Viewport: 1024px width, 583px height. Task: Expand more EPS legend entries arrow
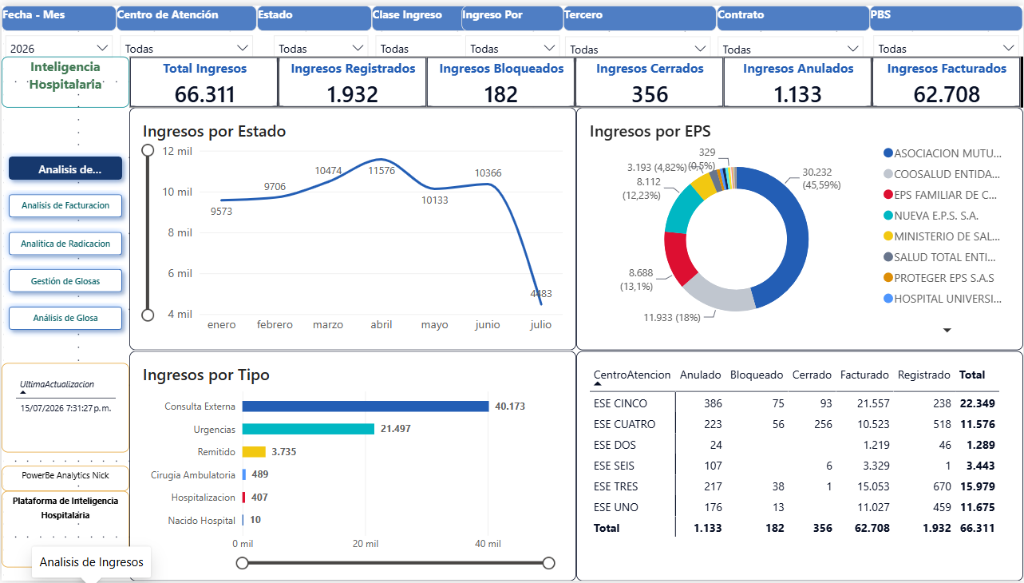(947, 330)
